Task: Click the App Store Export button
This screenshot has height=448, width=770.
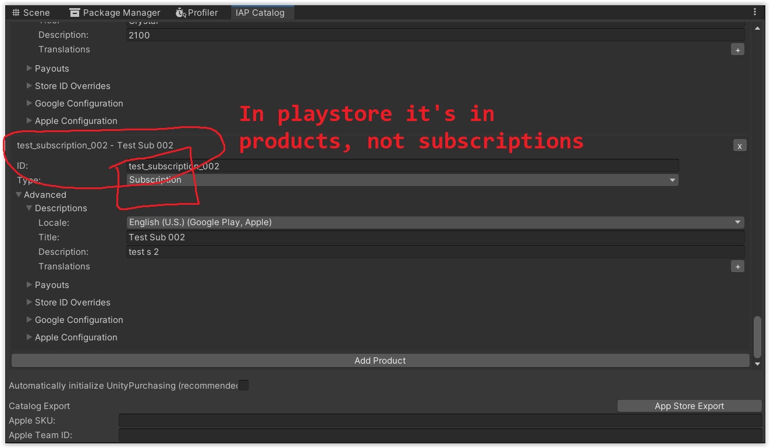Action: click(689, 406)
